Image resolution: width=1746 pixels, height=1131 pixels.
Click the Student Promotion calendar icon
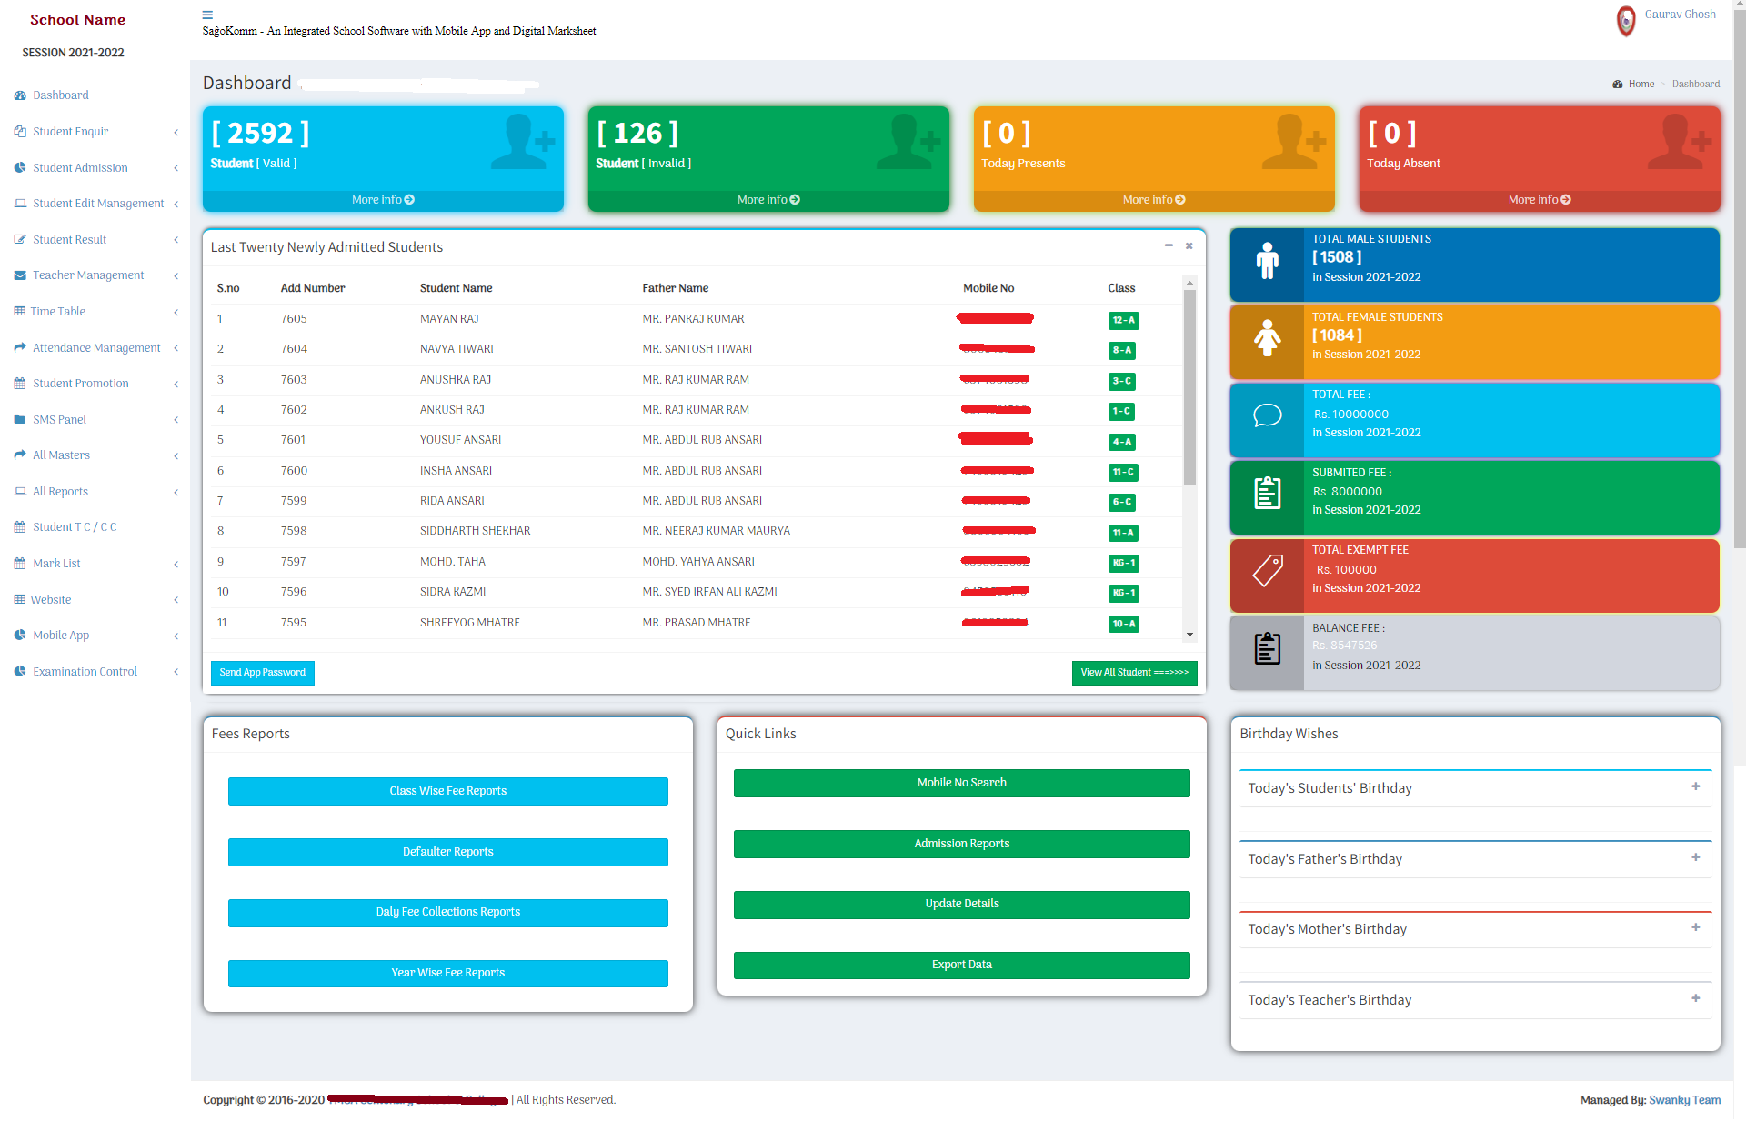(x=20, y=384)
